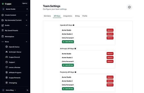
Task: Click the Anthropic API Keys info icon
Action: [x=75, y=49]
